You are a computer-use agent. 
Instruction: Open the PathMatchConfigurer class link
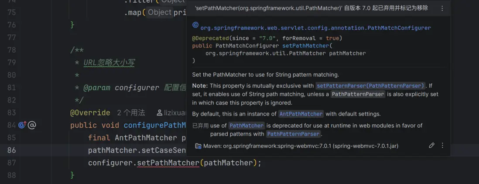pos(315,28)
